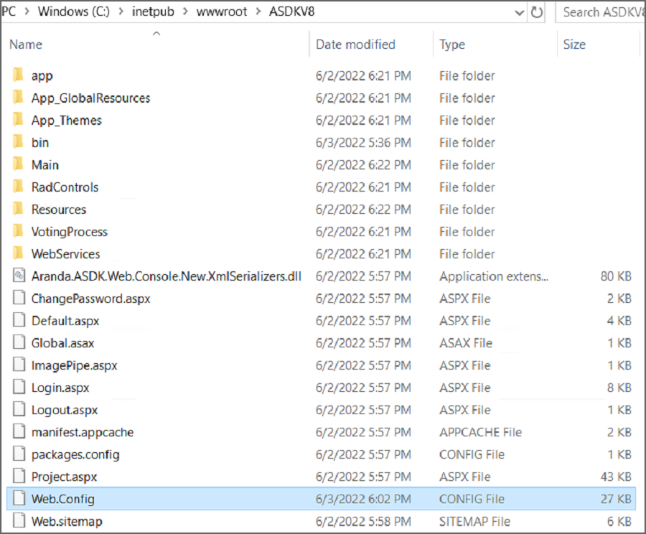The image size is (646, 534).
Task: Click the app folder icon
Action: (x=18, y=75)
